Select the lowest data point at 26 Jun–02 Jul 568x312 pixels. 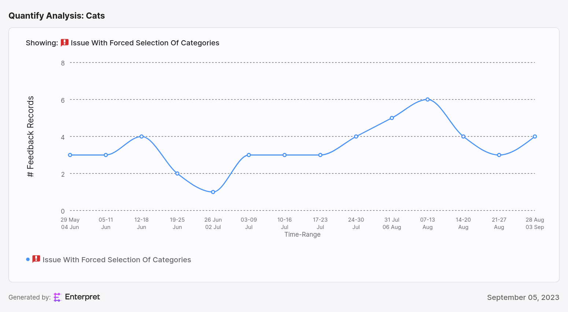pyautogui.click(x=213, y=192)
